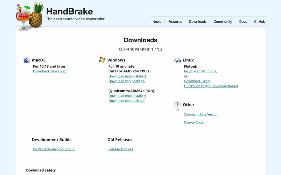Click the "Download Safety" heading
The height and width of the screenshot is (175, 281).
click(x=41, y=170)
